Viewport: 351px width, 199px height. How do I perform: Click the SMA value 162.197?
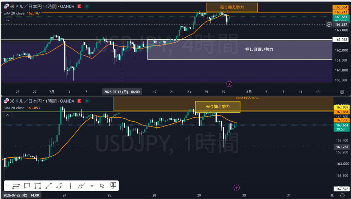click(33, 13)
